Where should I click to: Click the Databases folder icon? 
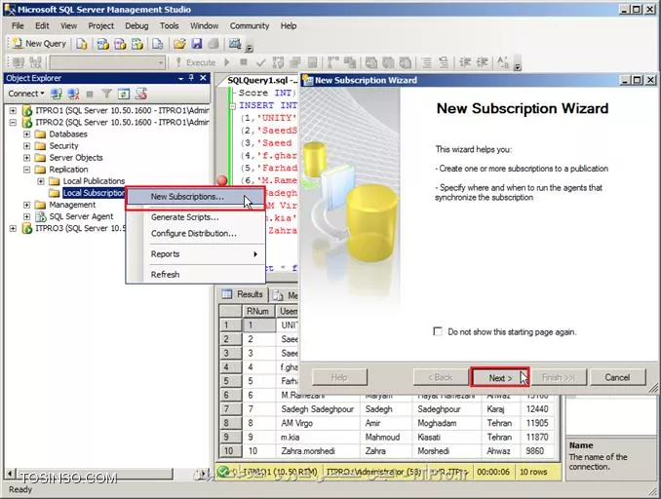pyautogui.click(x=41, y=134)
